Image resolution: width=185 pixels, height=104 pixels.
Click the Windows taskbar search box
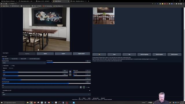[x=14, y=103]
